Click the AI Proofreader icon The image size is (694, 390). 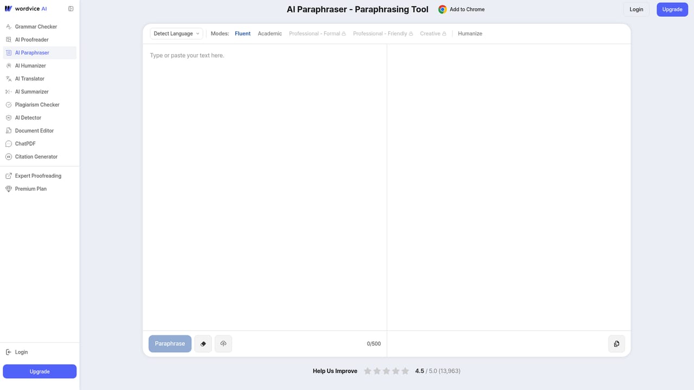coord(9,40)
